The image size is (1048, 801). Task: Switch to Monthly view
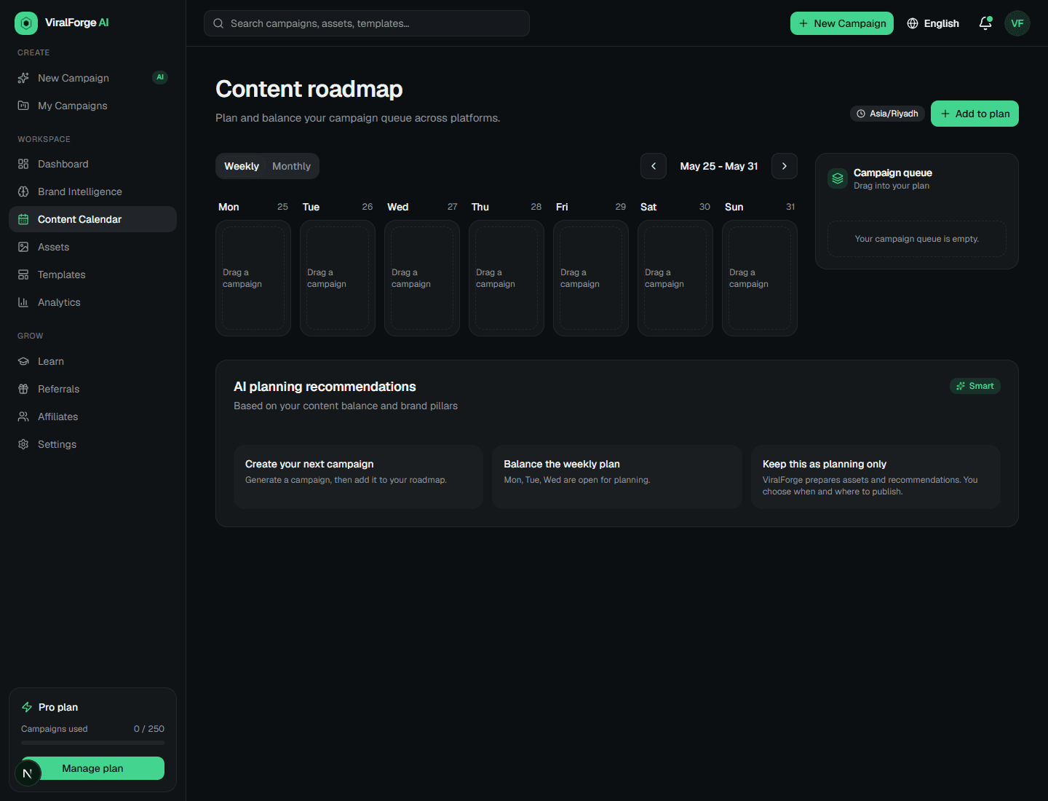point(291,166)
